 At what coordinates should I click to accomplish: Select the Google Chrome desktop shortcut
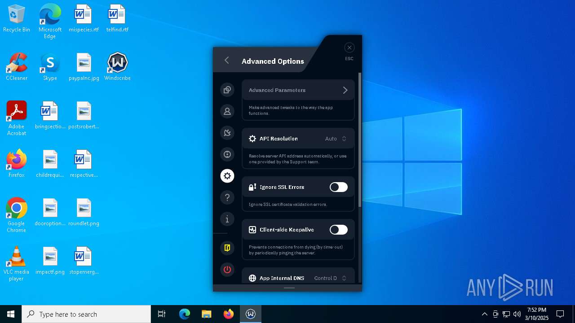(x=17, y=215)
